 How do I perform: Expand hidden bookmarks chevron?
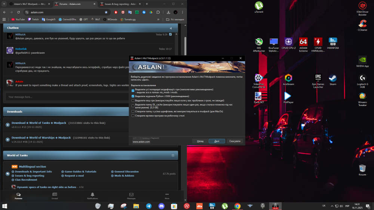158,19
